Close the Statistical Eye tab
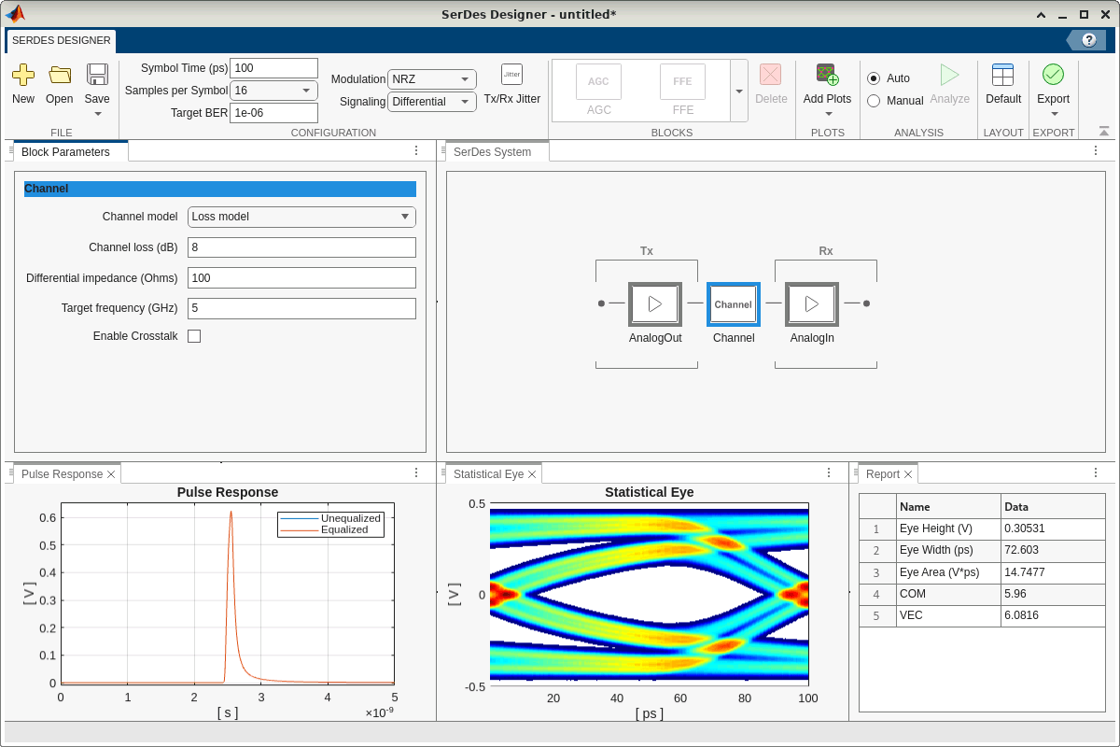The image size is (1120, 747). (532, 474)
